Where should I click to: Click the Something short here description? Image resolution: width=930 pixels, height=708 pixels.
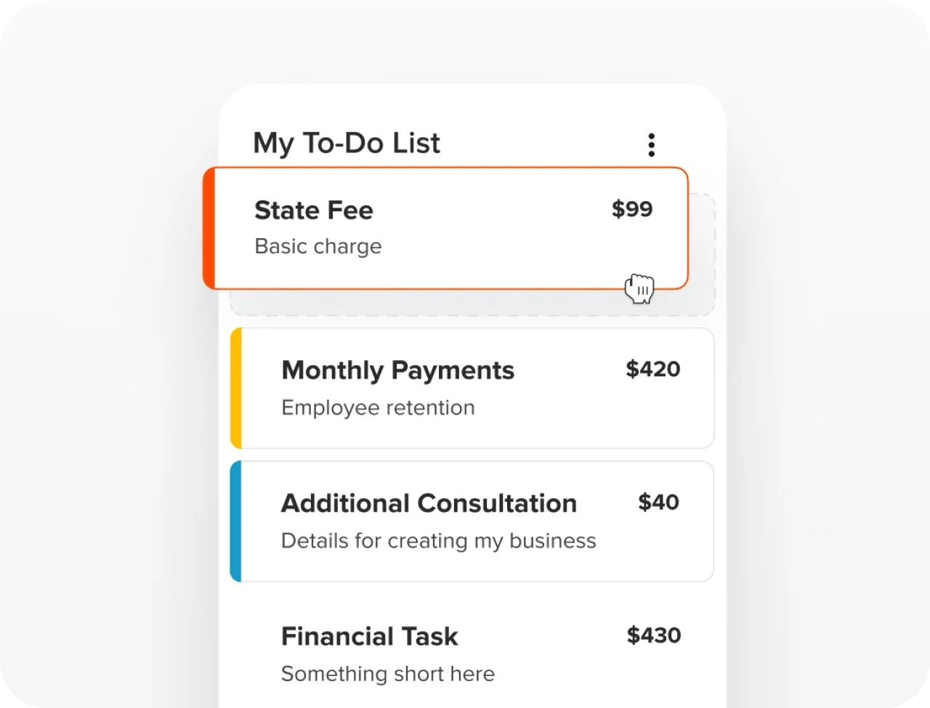pos(387,674)
